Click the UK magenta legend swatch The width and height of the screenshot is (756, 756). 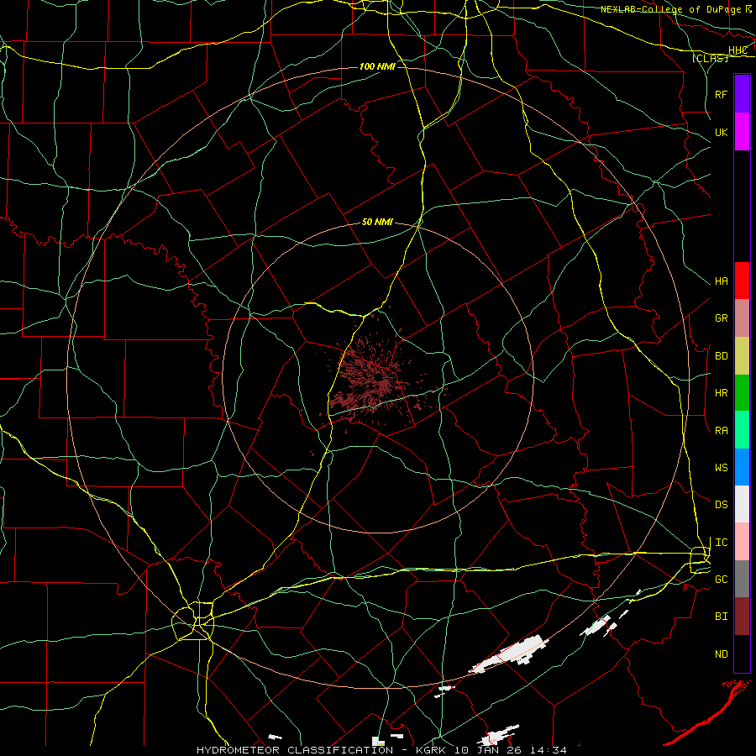(x=742, y=132)
